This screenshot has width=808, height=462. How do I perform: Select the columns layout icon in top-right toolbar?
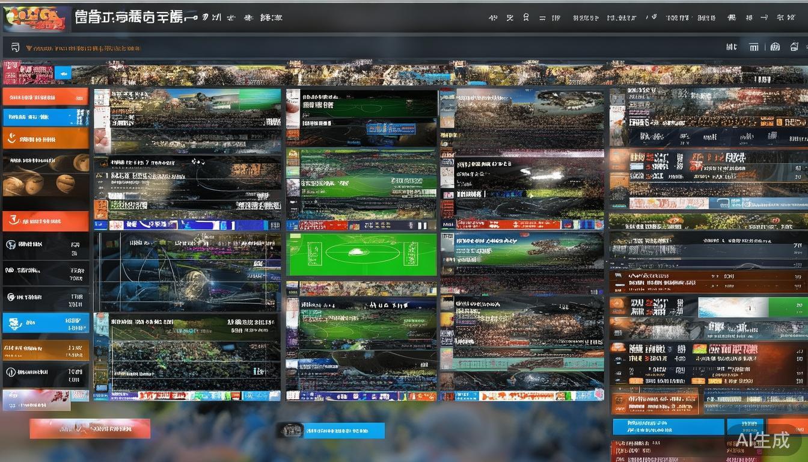tap(753, 47)
